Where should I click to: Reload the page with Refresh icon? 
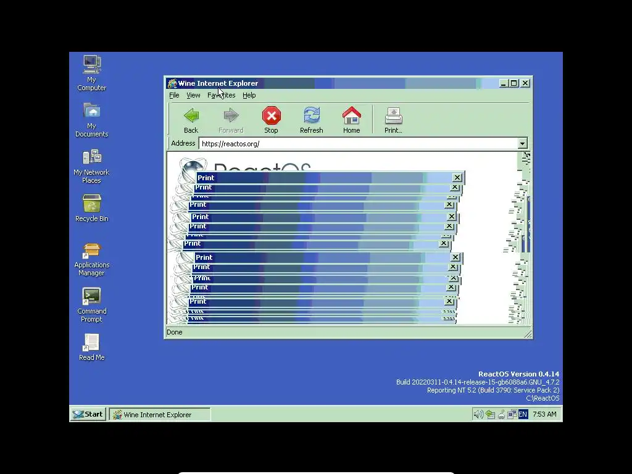click(312, 115)
